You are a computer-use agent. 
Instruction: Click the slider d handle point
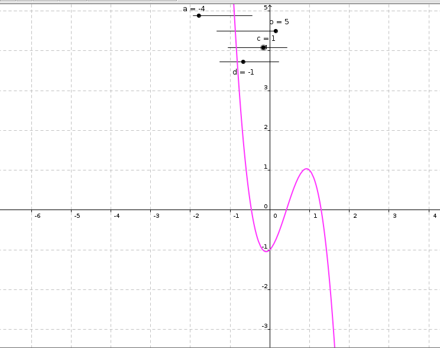pos(243,62)
